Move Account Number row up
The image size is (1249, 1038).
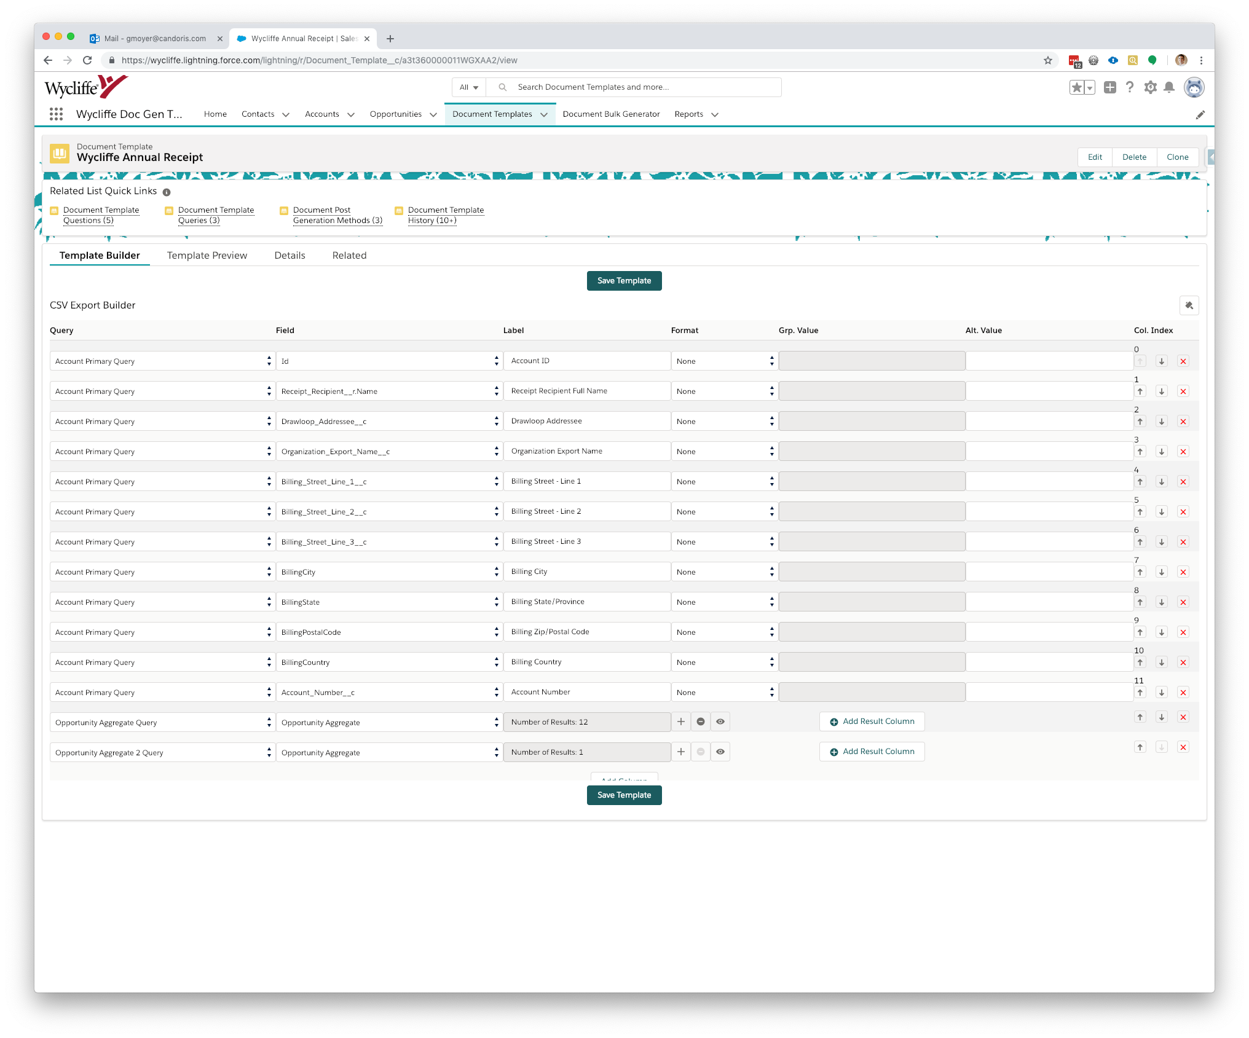pyautogui.click(x=1140, y=693)
